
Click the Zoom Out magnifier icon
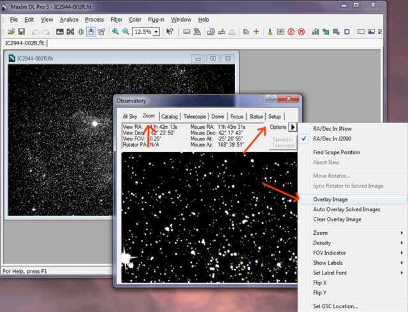click(126, 31)
